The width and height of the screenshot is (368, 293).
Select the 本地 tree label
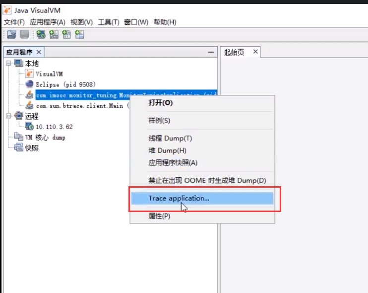tap(32, 64)
